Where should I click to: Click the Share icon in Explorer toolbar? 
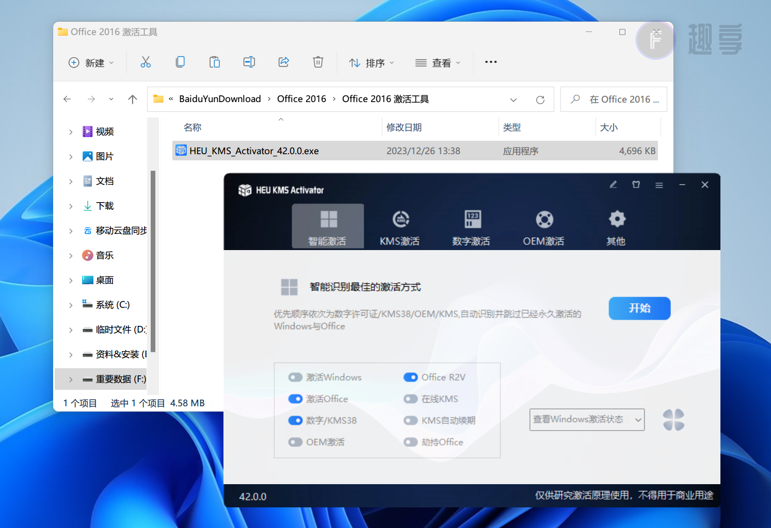(284, 62)
